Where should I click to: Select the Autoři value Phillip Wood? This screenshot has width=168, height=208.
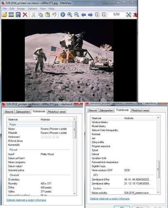click(x=47, y=154)
